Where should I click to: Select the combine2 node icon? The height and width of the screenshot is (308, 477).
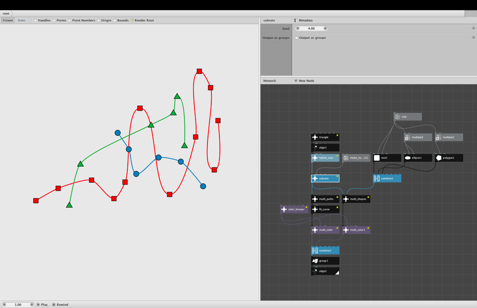coord(315,250)
